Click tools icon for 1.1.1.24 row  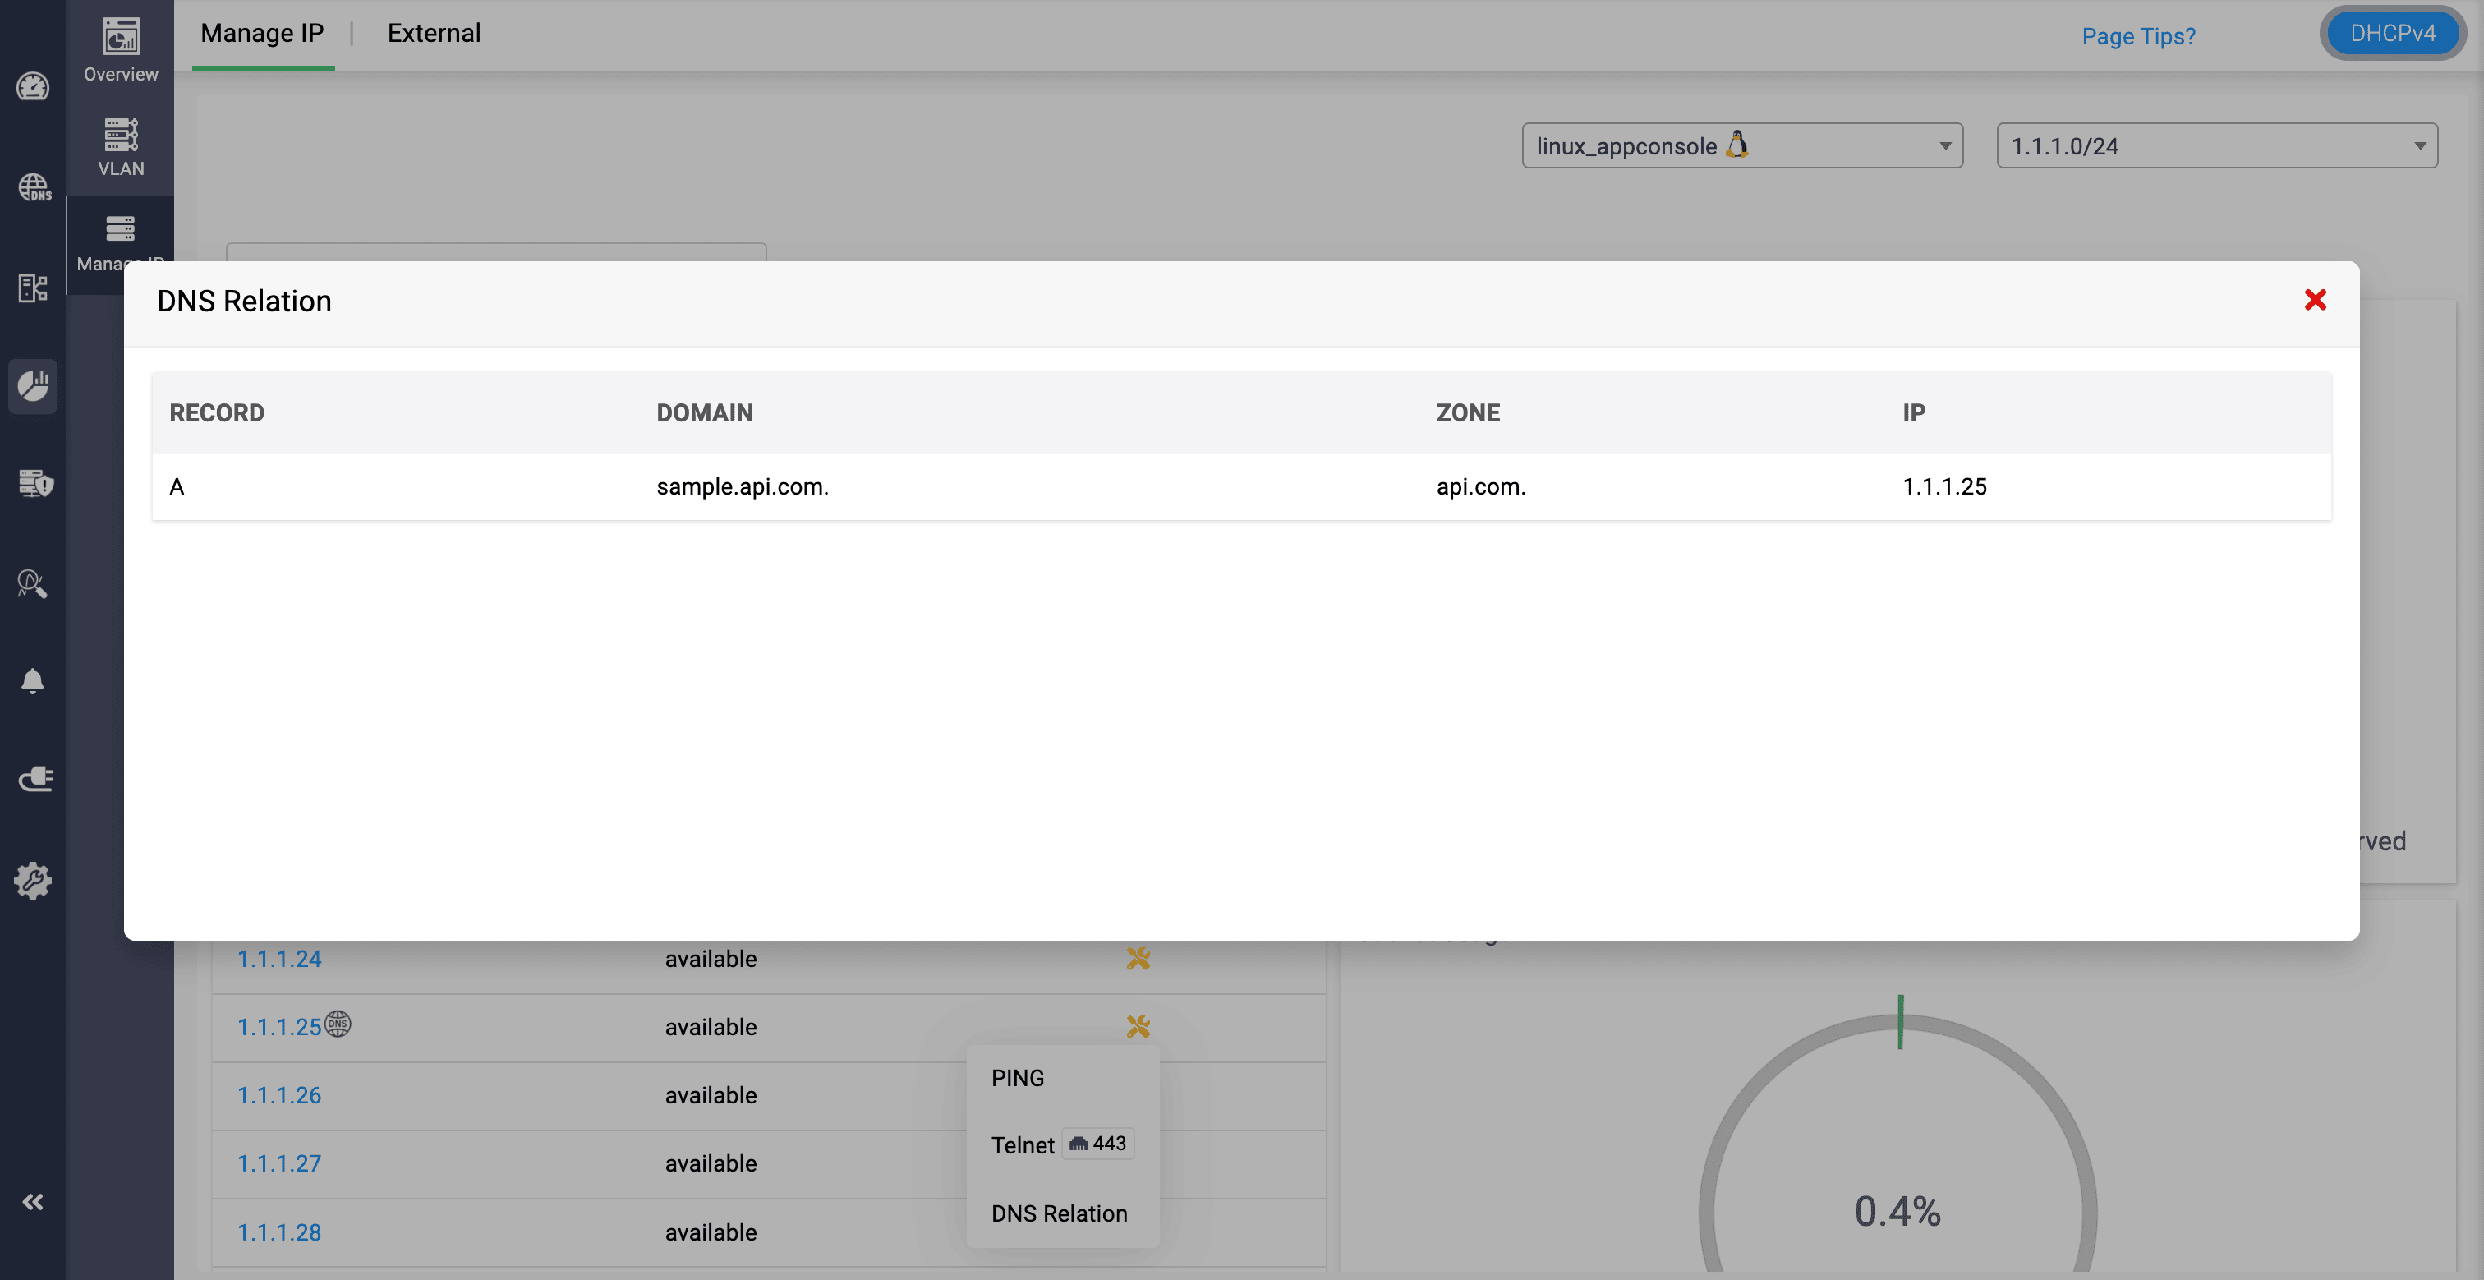pyautogui.click(x=1138, y=958)
